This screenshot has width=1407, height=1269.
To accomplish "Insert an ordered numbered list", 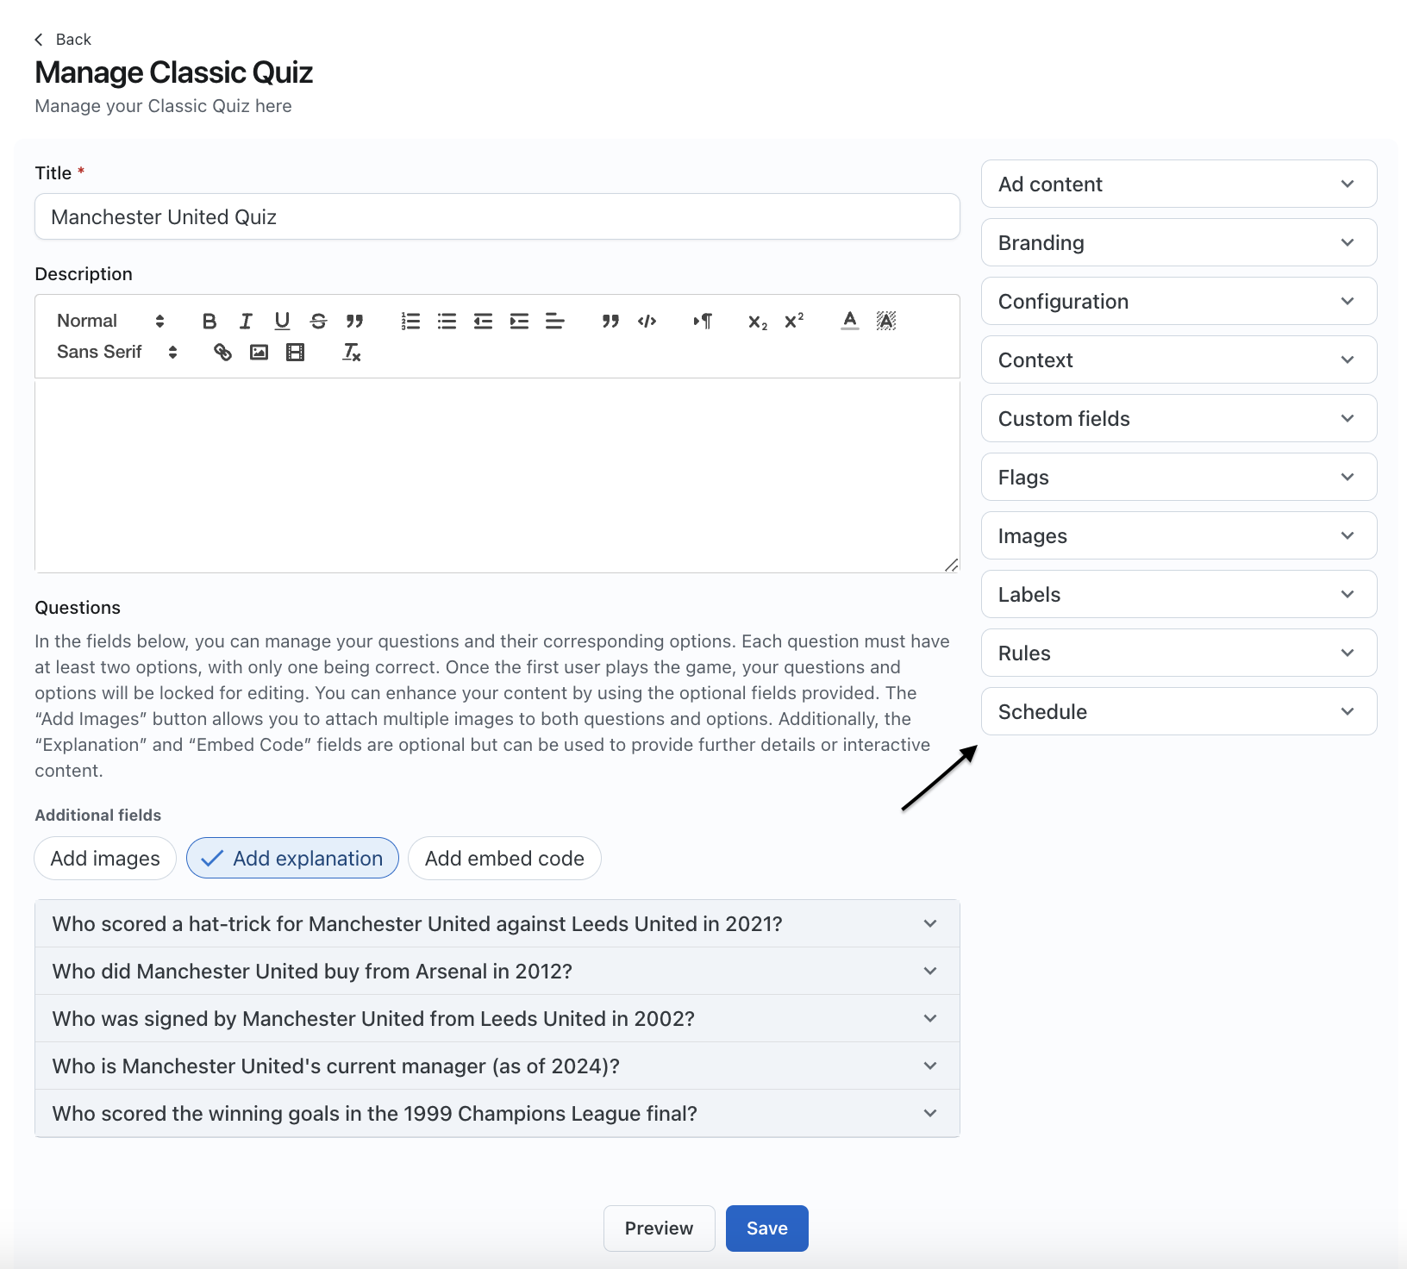I will pyautogui.click(x=410, y=321).
